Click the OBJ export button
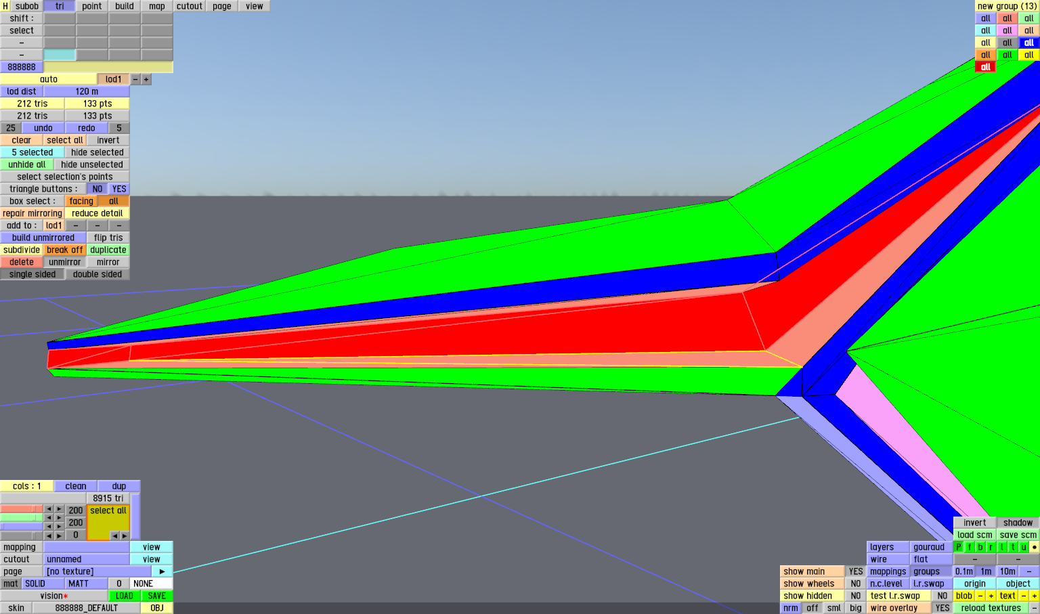The width and height of the screenshot is (1040, 614). (157, 608)
